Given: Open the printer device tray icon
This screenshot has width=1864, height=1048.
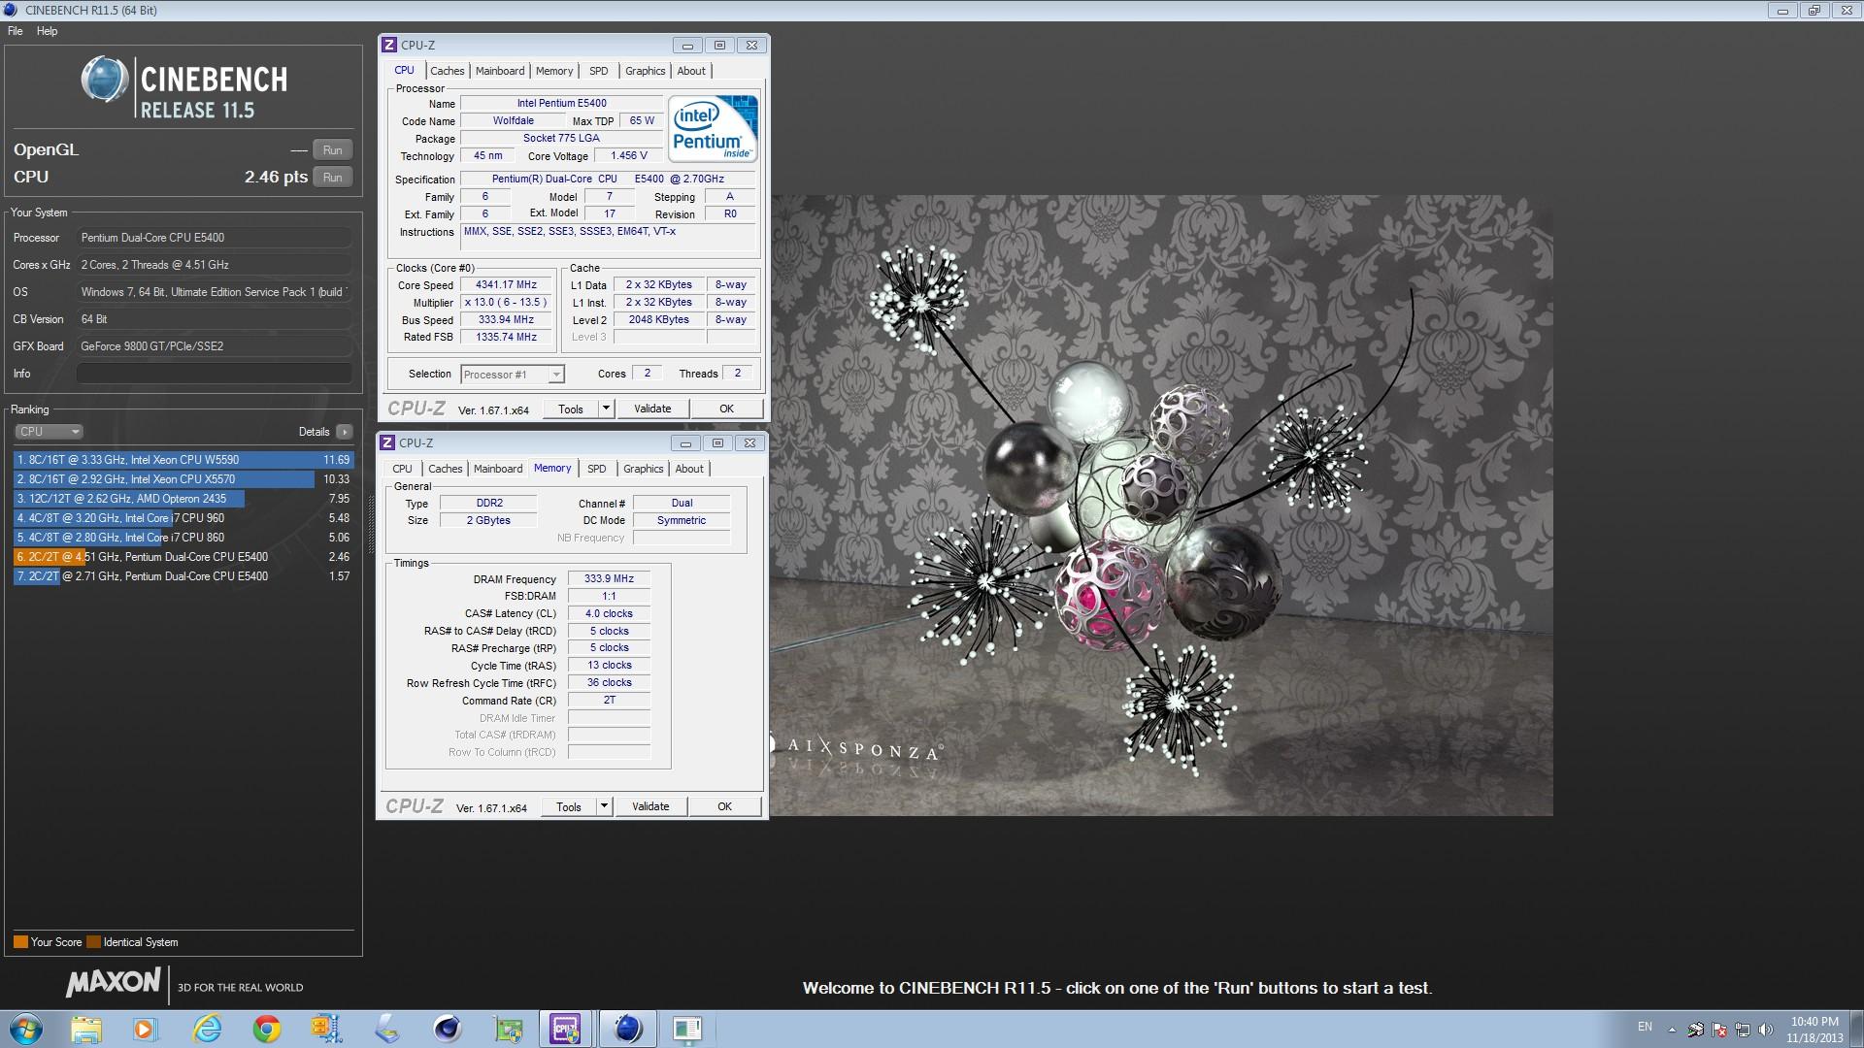Looking at the screenshot, I should [1696, 1030].
